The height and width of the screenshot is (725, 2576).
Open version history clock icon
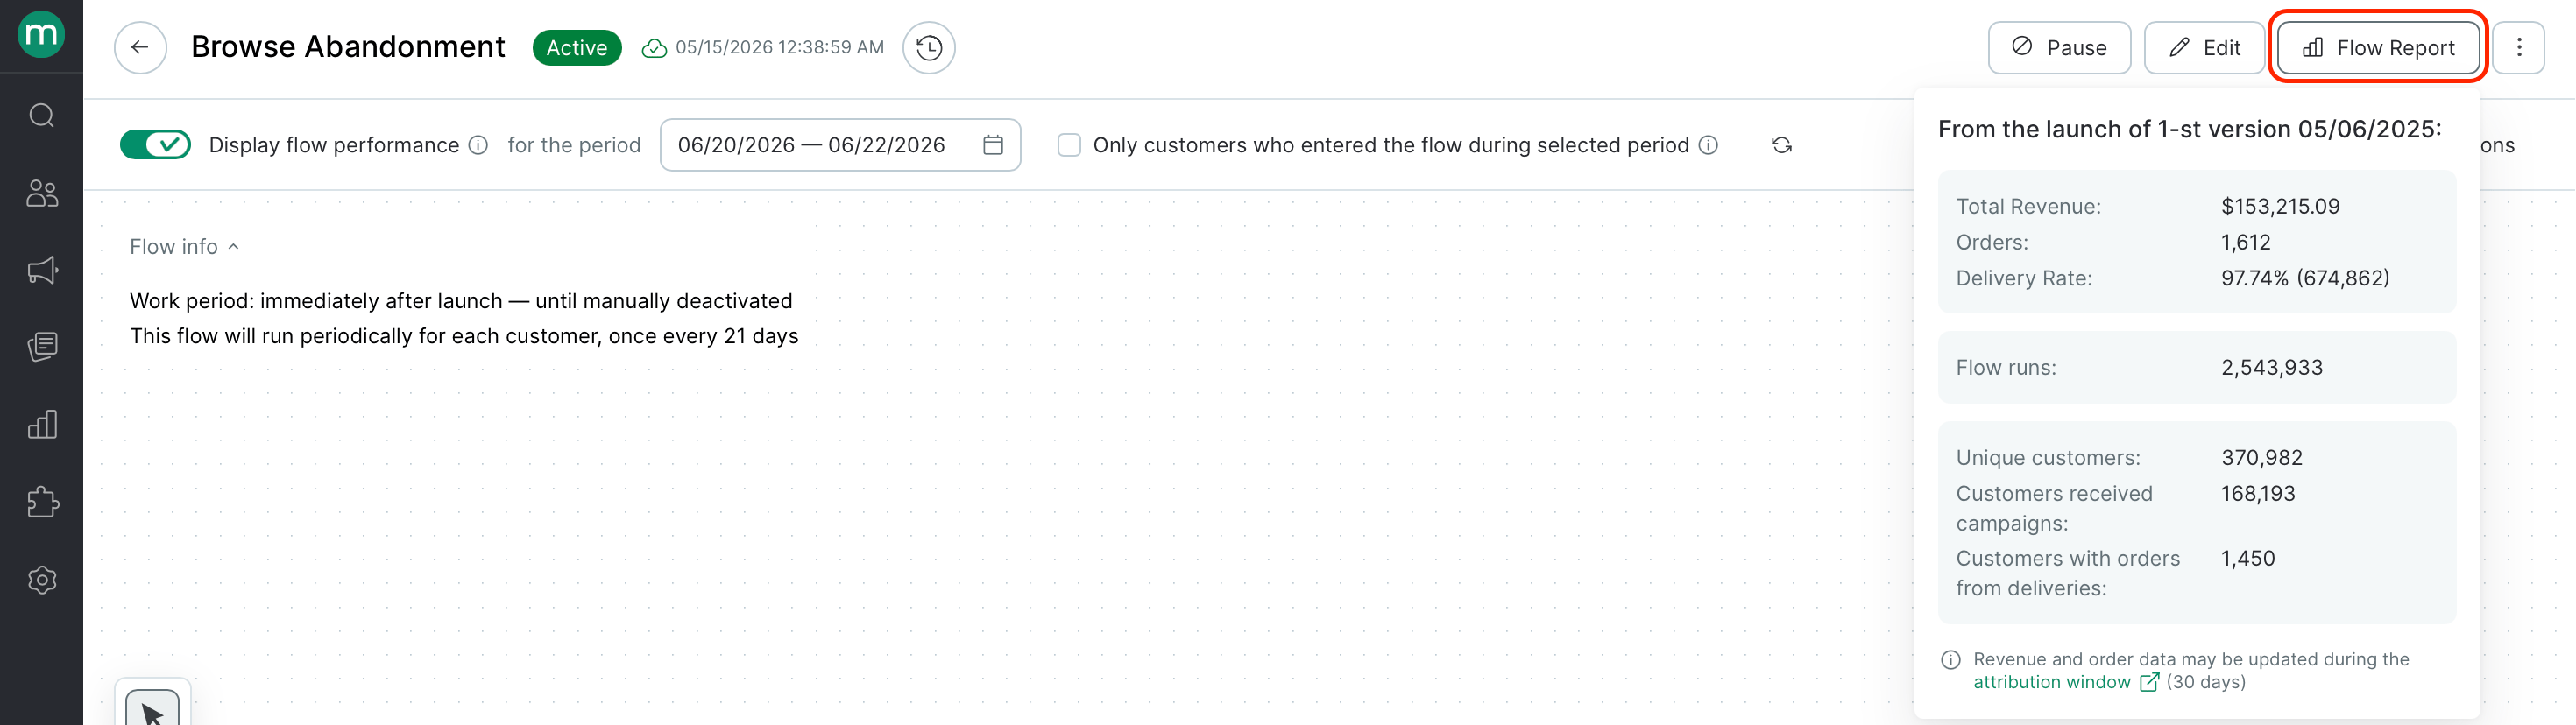[929, 47]
